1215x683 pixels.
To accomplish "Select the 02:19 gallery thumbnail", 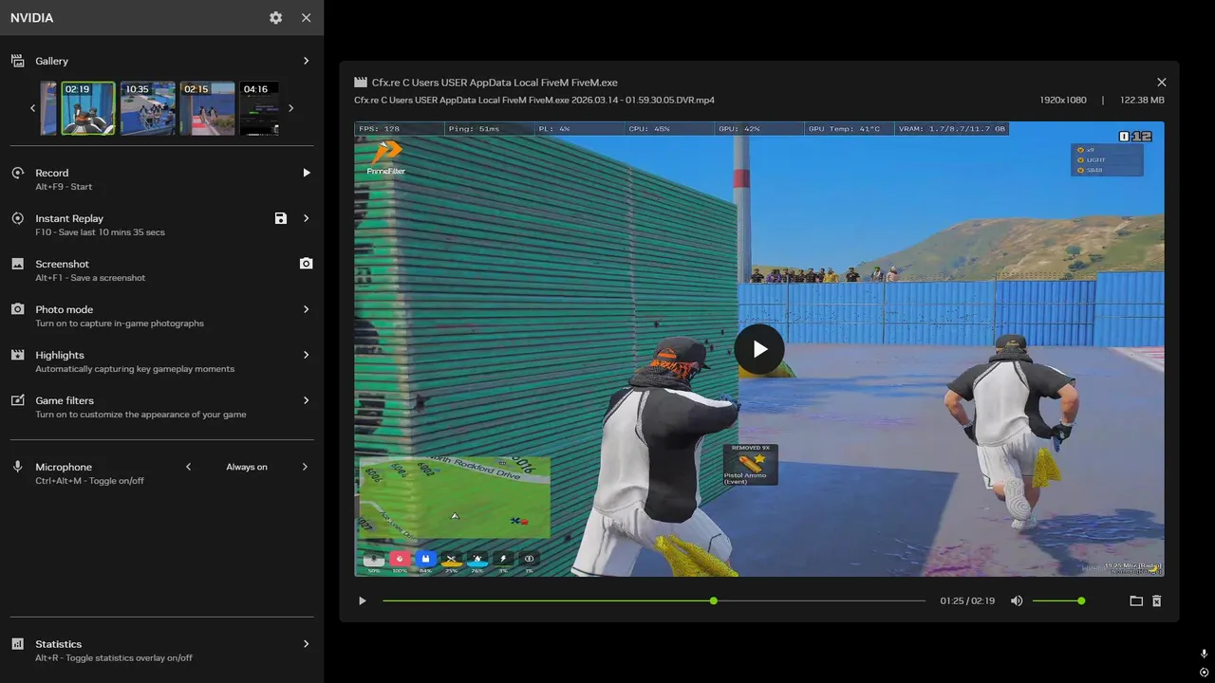I will [x=88, y=108].
